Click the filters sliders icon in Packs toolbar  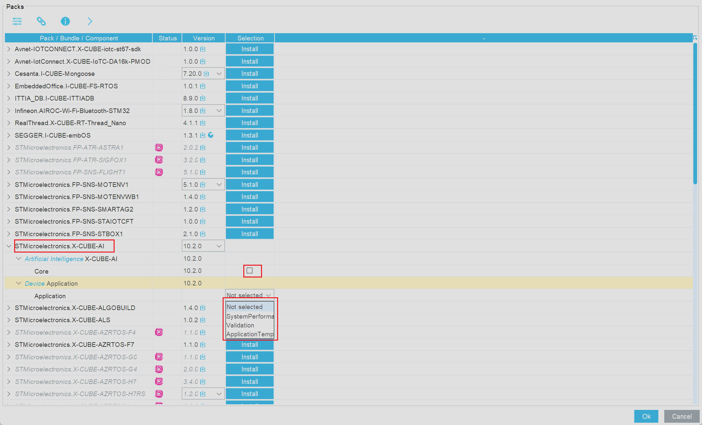click(17, 21)
